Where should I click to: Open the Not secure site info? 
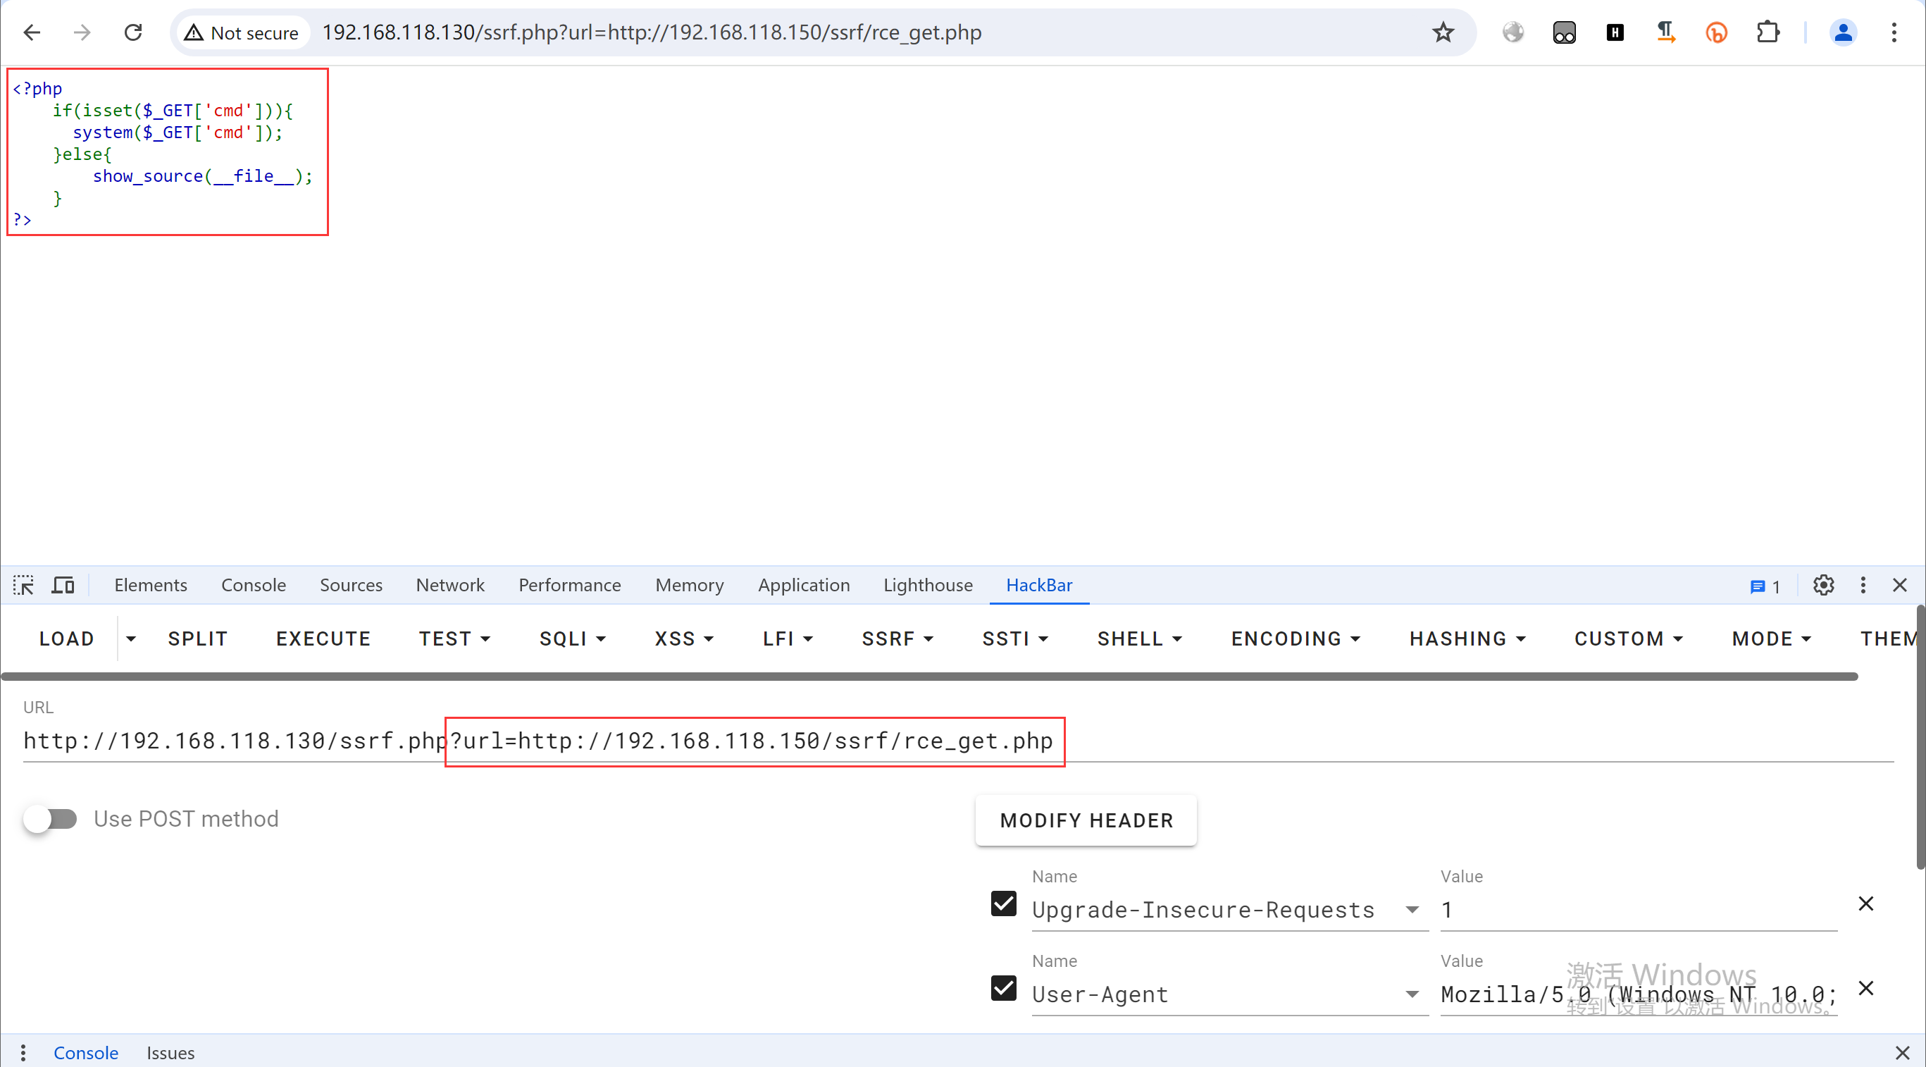point(242,33)
